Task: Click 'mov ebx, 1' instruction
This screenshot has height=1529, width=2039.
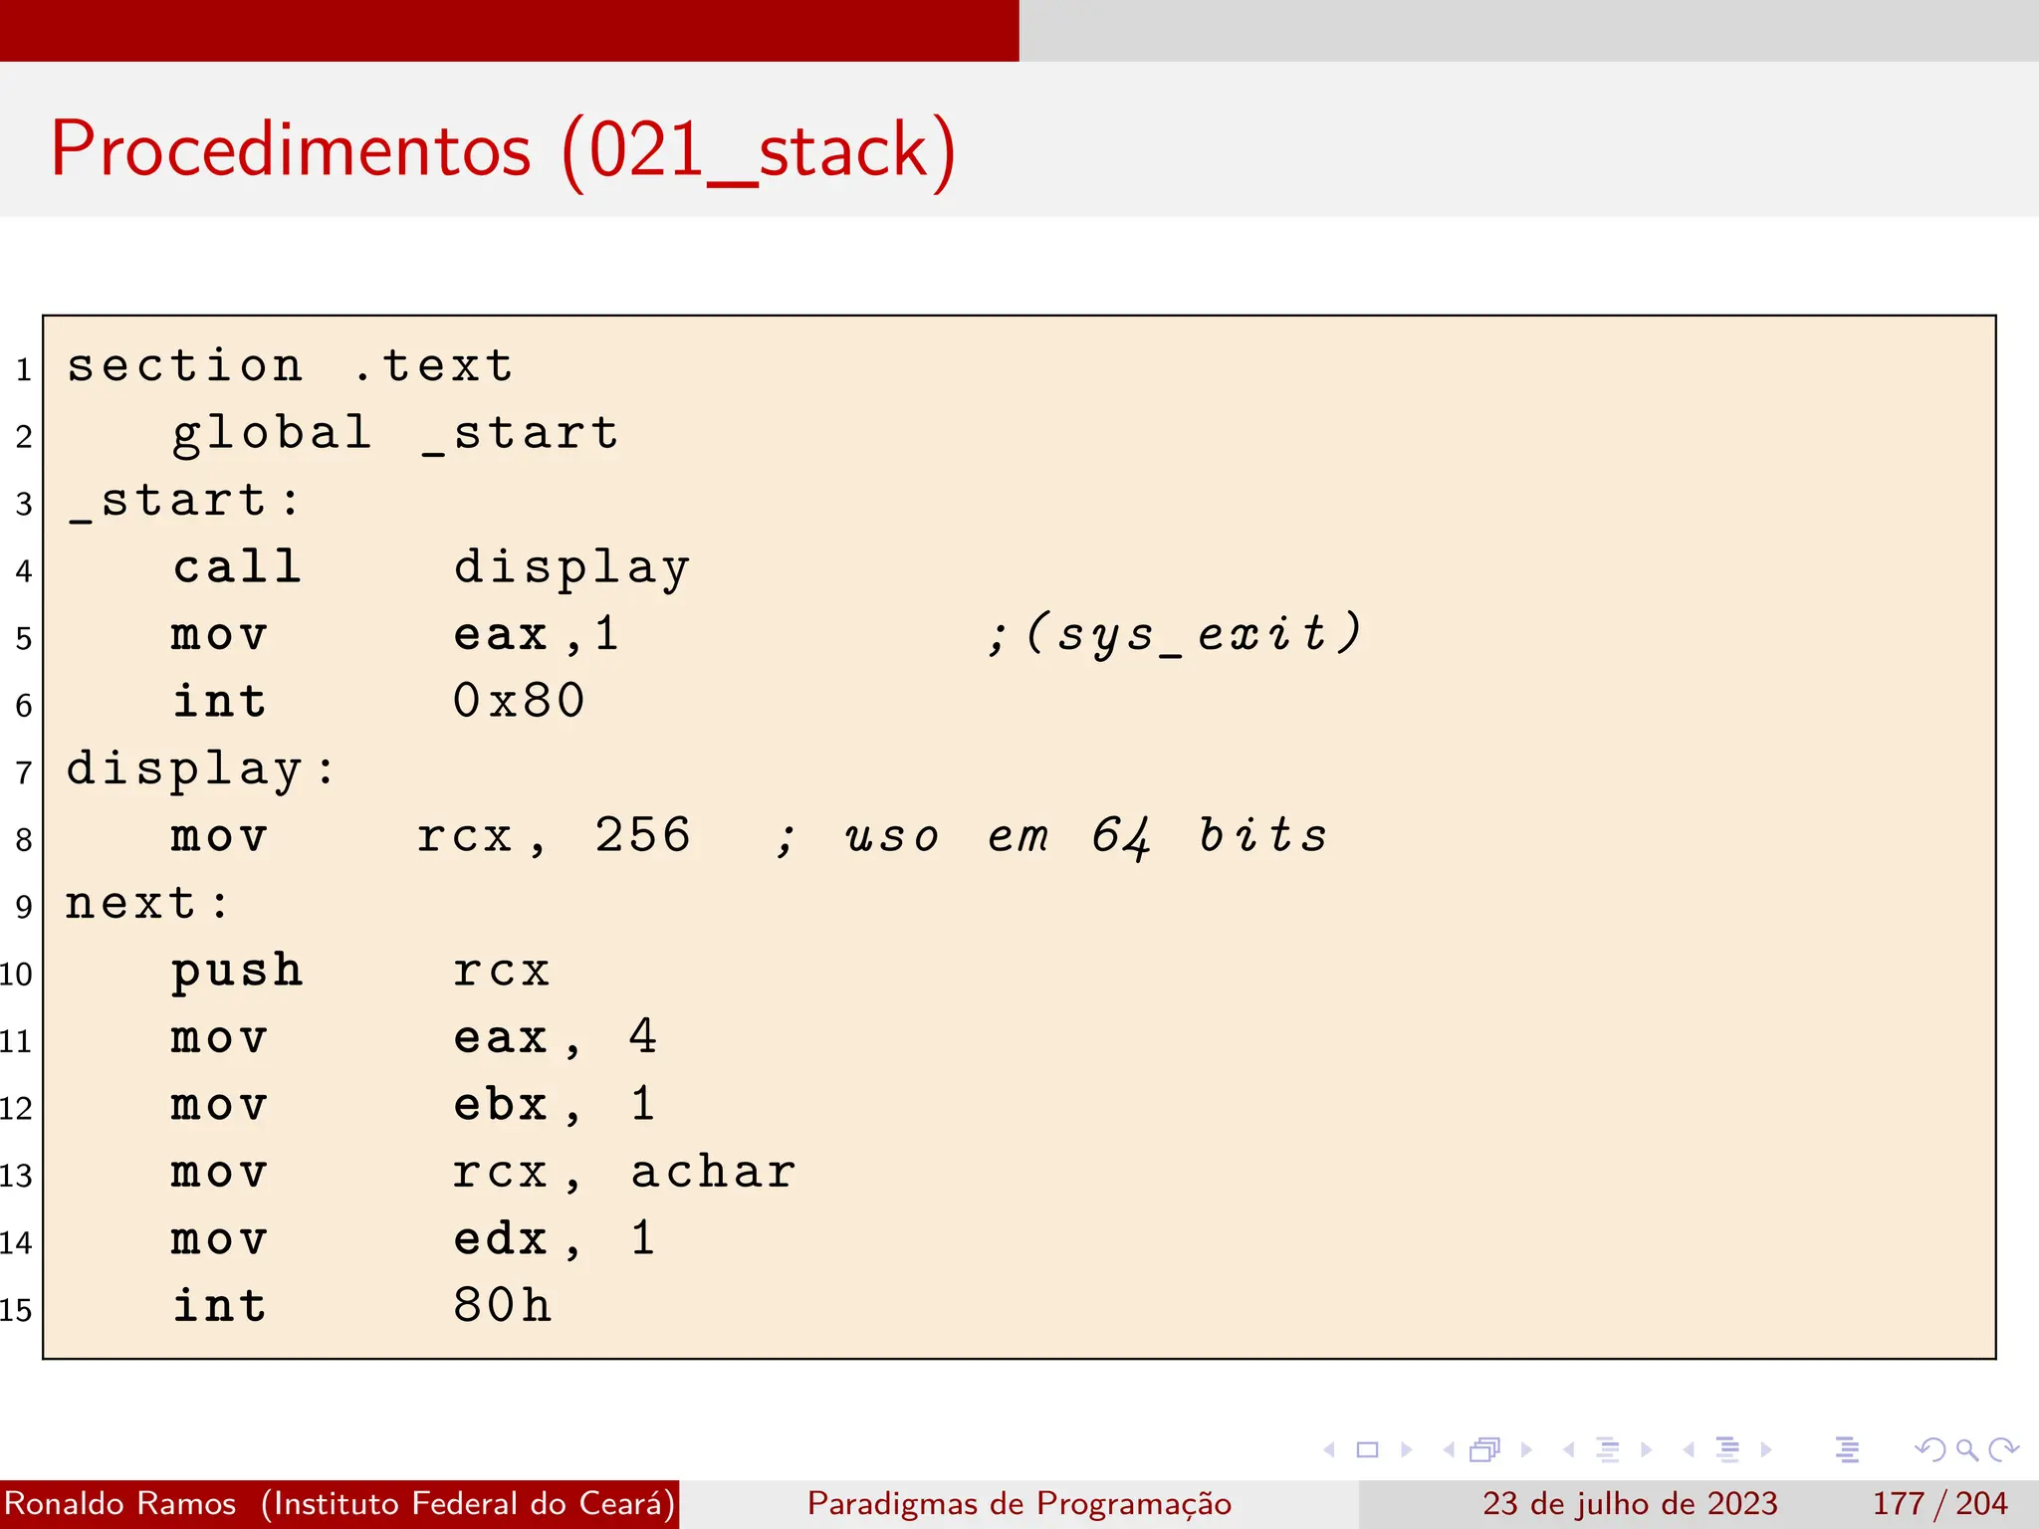Action: [413, 1105]
